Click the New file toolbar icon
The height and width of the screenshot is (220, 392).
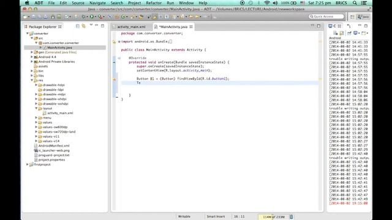[x=25, y=16]
